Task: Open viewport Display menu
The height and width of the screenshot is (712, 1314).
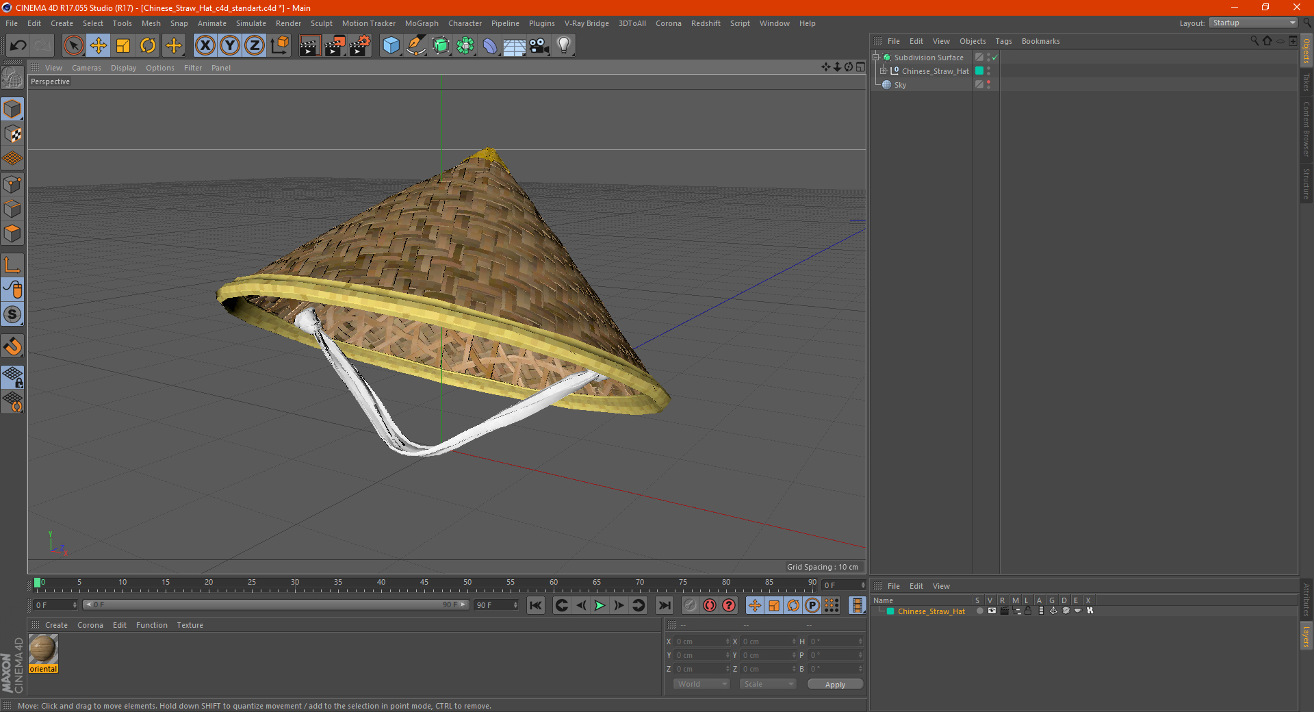Action: (x=123, y=68)
